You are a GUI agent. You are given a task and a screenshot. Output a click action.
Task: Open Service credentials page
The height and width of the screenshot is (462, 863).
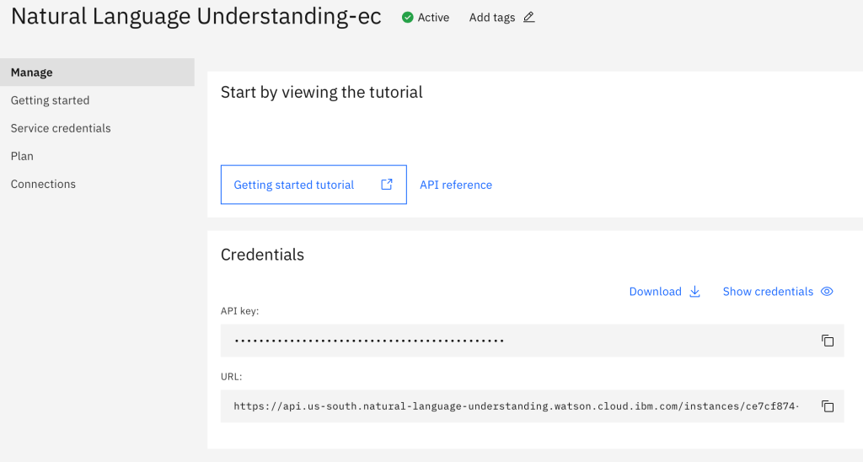[61, 128]
